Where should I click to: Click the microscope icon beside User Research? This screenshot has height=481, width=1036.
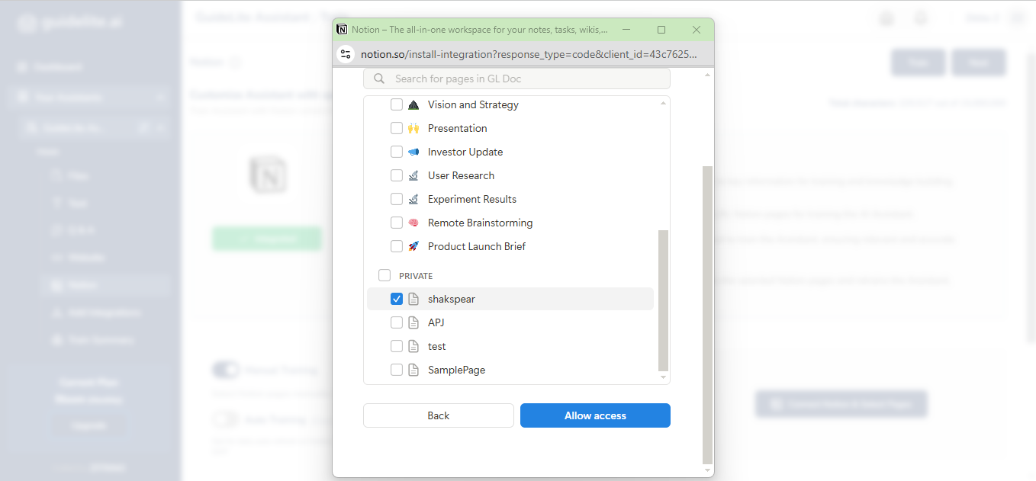pos(413,175)
